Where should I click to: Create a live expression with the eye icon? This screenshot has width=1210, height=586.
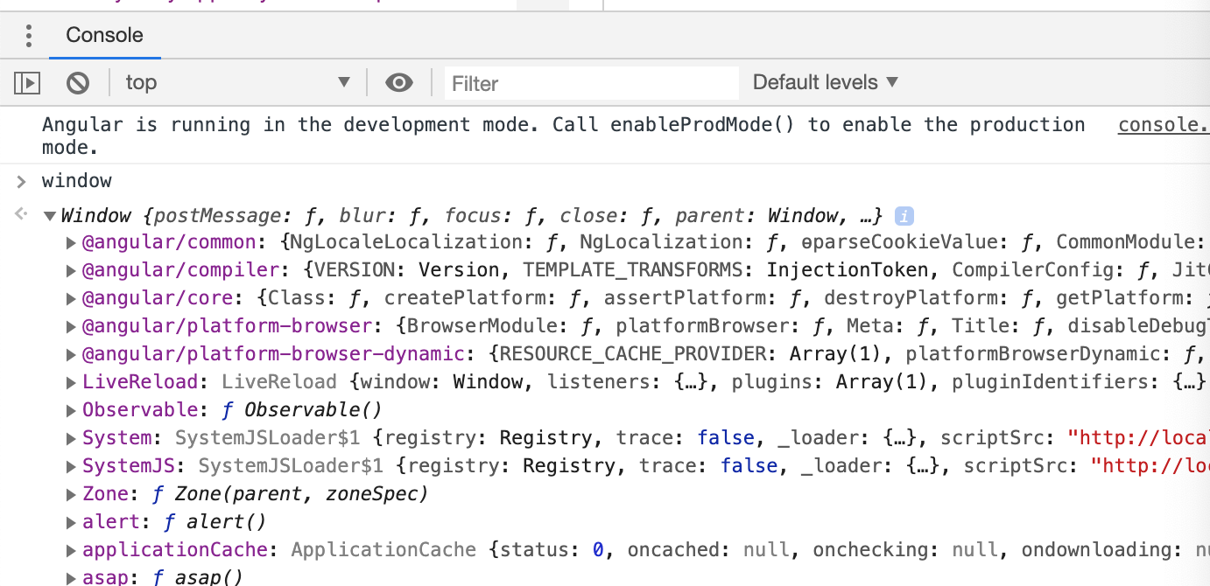[x=399, y=83]
